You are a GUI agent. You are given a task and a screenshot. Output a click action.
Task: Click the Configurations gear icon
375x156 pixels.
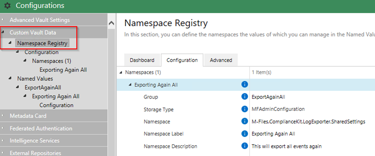tap(7, 5)
